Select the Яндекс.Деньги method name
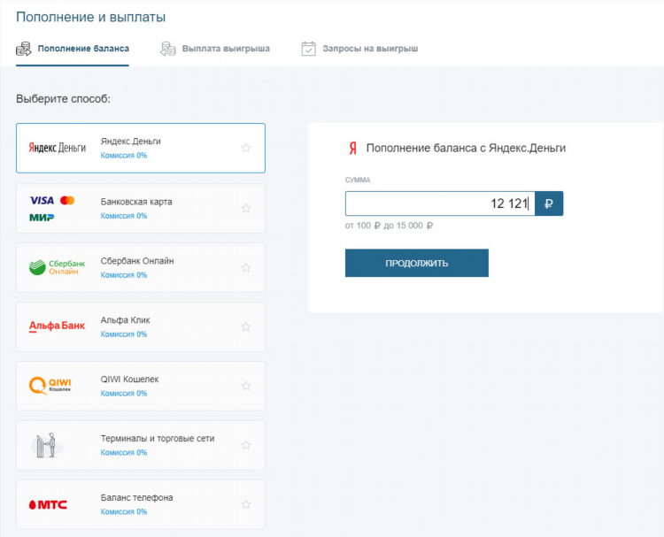This screenshot has height=537, width=664. pos(130,142)
